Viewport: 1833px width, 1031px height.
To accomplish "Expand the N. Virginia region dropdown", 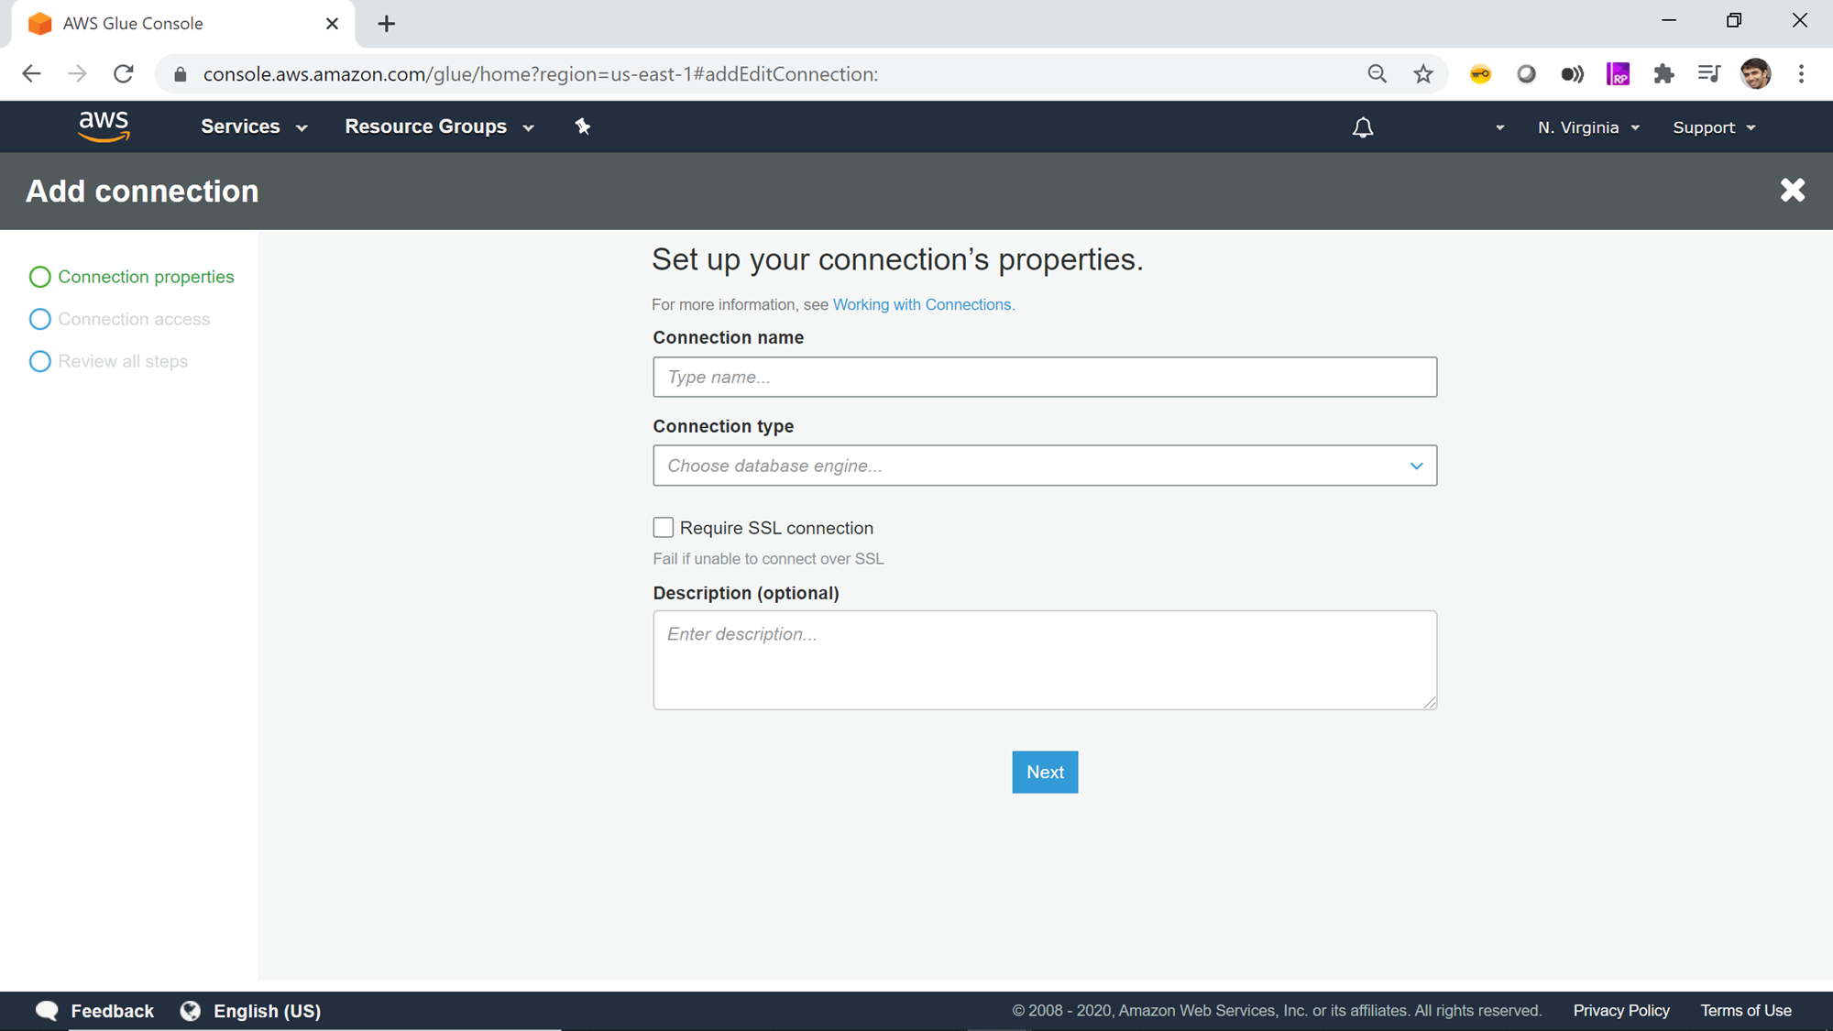I will (x=1588, y=127).
